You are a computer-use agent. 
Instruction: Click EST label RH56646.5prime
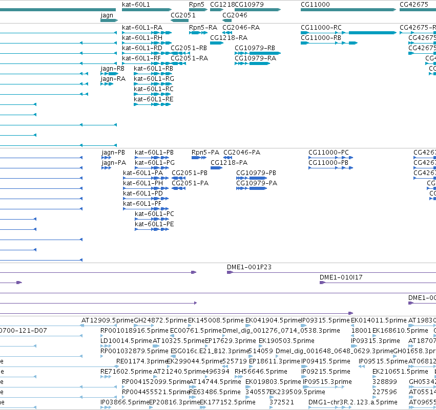pos(261,372)
